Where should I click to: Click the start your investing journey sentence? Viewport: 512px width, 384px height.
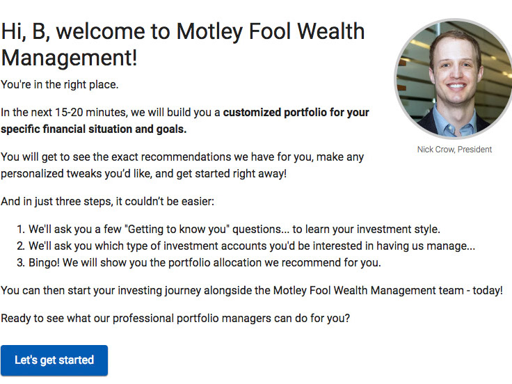252,290
